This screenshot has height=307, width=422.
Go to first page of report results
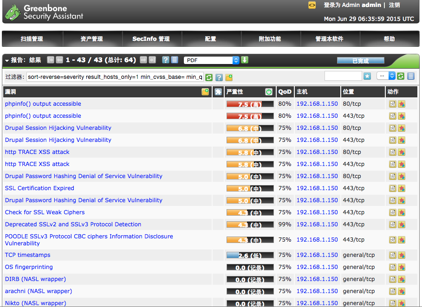click(x=51, y=60)
